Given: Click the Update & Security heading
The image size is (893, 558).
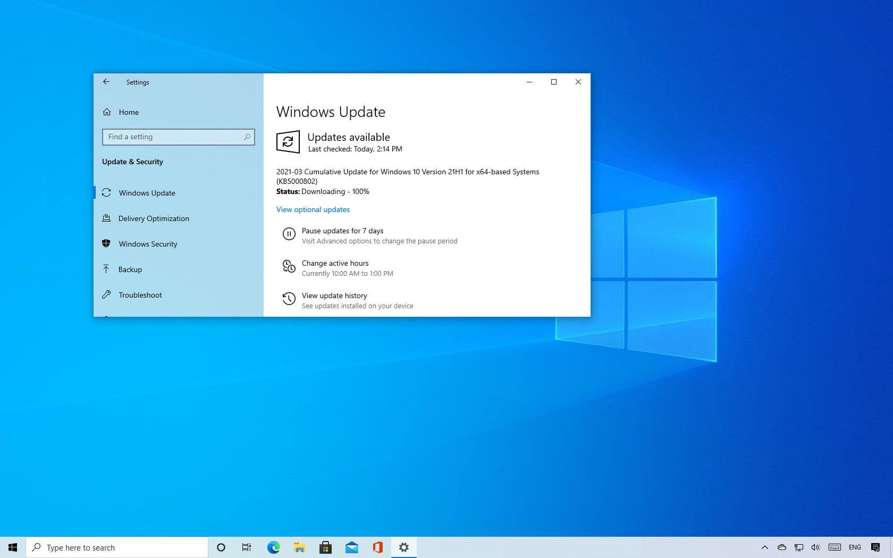Looking at the screenshot, I should pos(132,162).
